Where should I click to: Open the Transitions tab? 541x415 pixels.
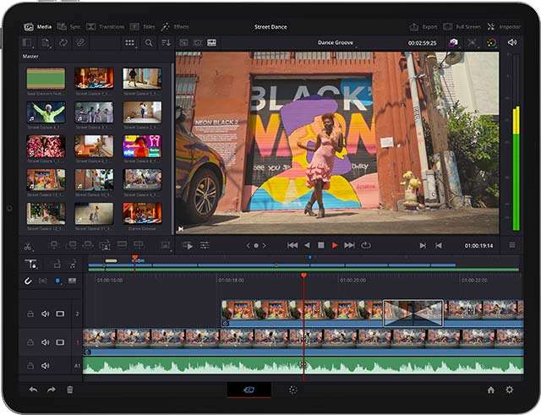pos(107,26)
